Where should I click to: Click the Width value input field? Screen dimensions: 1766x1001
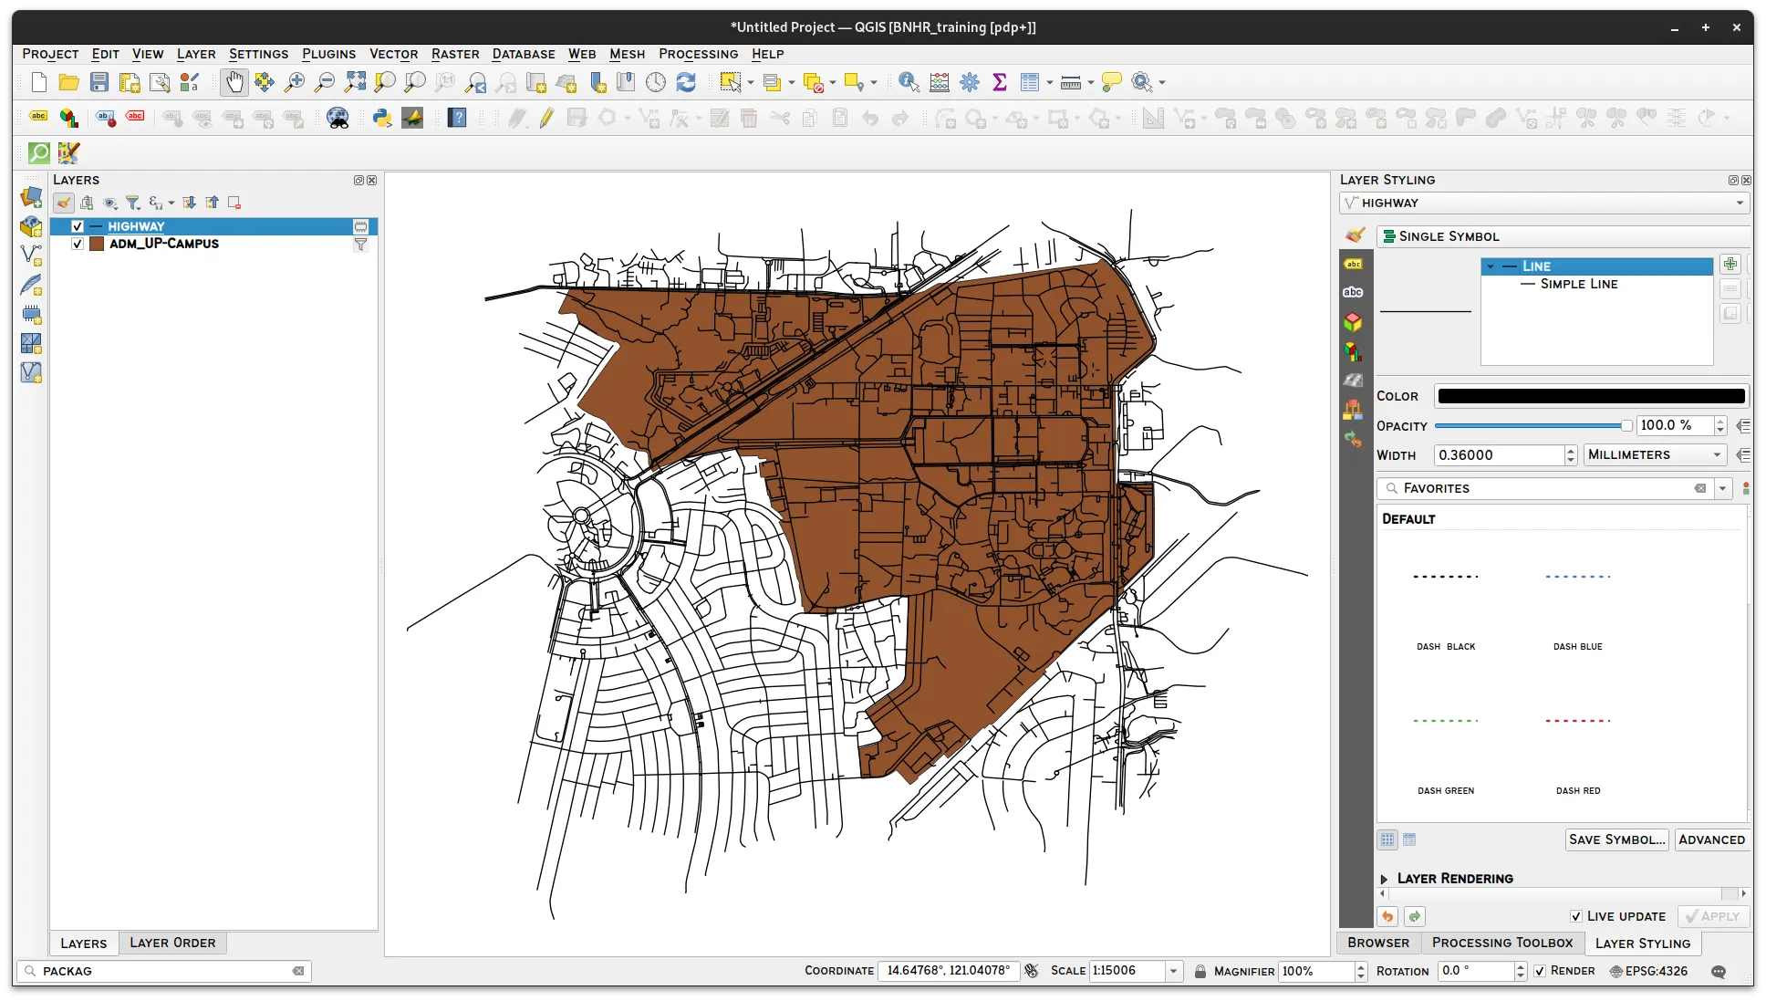coord(1499,454)
